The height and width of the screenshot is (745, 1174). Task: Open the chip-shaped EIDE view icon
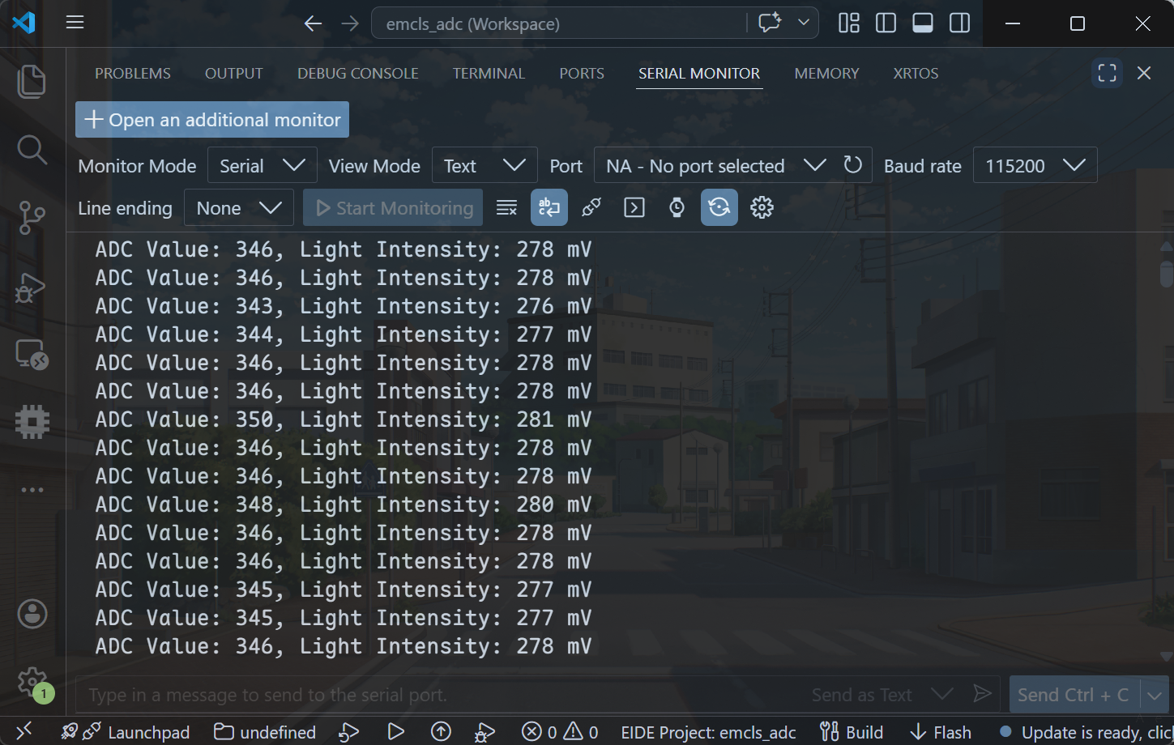point(32,422)
